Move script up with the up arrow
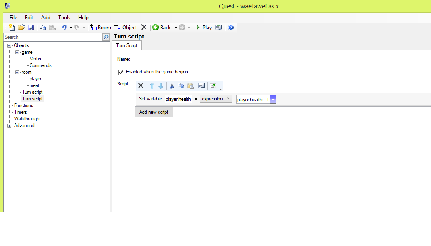 (152, 85)
